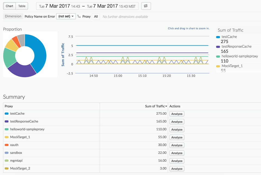
Task: Select the Chart view tab
Action: point(9,6)
